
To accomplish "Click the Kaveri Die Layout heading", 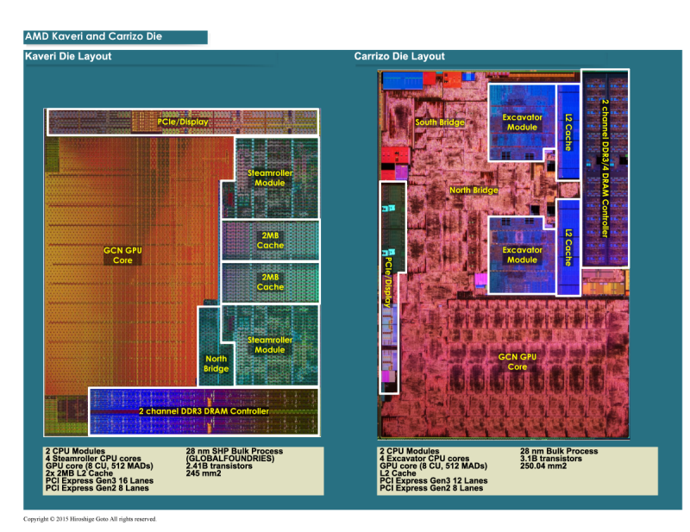I will coord(67,56).
